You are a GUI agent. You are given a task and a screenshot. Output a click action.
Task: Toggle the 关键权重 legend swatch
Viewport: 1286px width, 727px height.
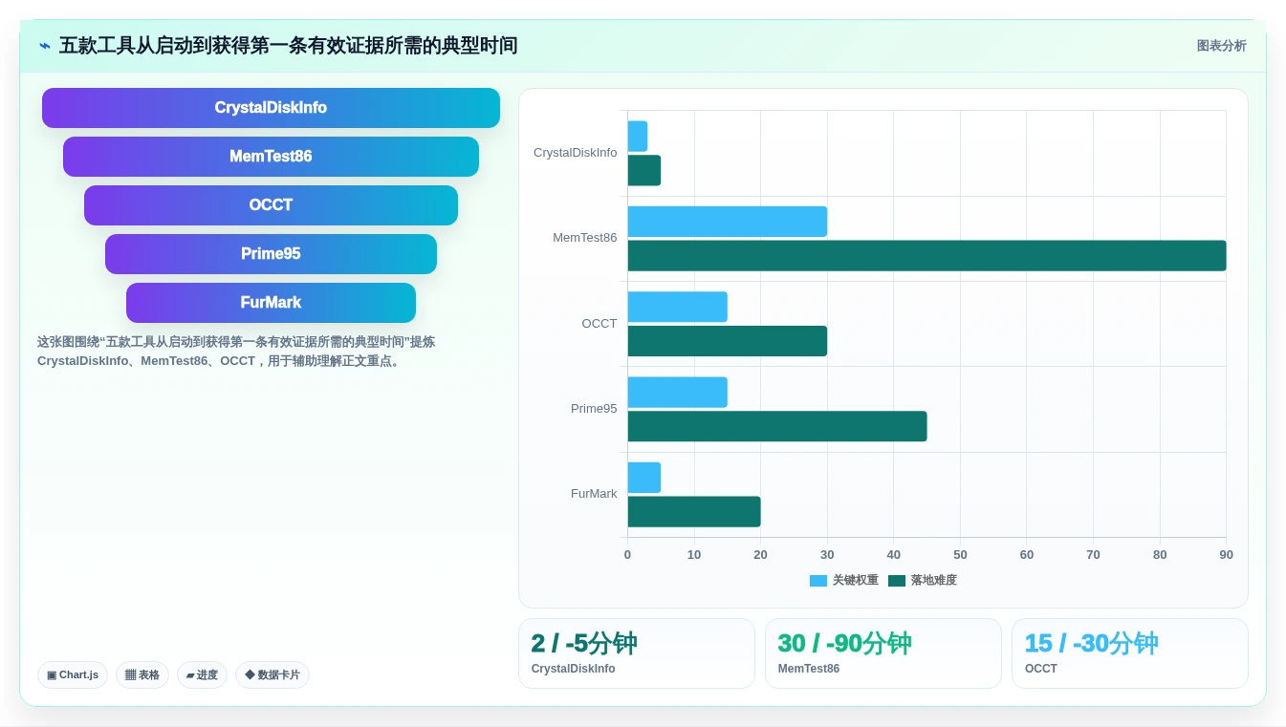click(x=817, y=581)
